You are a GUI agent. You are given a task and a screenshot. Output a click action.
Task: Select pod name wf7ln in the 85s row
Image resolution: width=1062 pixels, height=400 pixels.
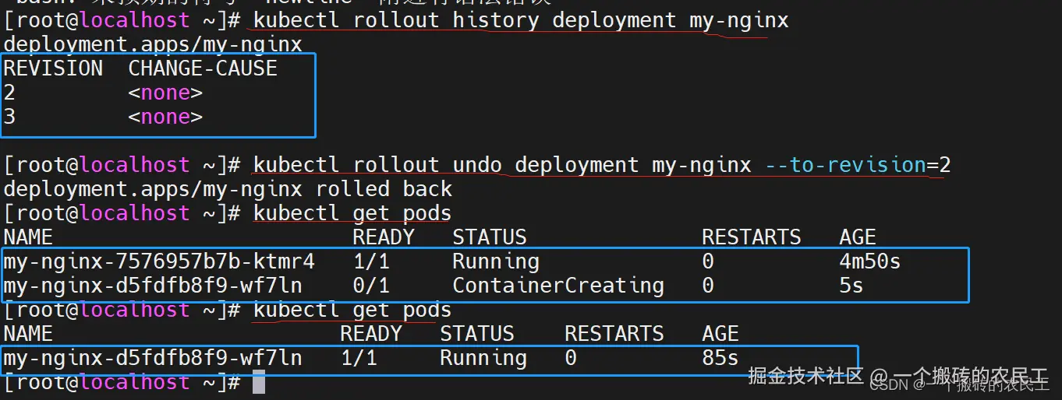pos(153,358)
